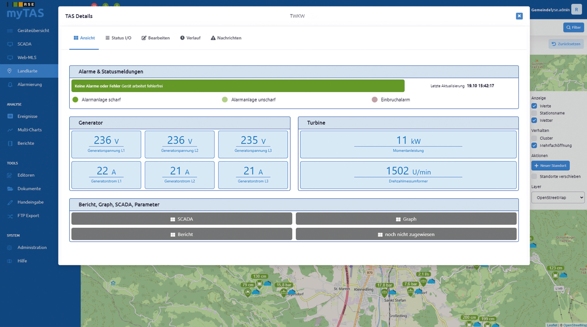Open the Dokumente folder icon
587x327 pixels.
coord(10,189)
